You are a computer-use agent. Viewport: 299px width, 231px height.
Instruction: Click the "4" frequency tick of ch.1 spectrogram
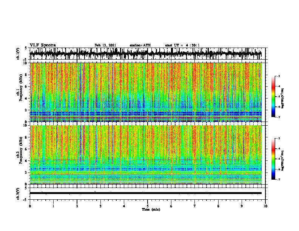point(26,99)
